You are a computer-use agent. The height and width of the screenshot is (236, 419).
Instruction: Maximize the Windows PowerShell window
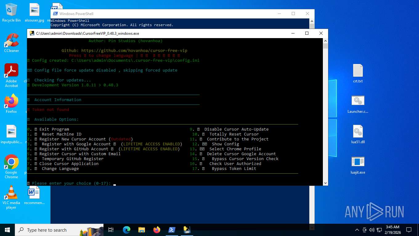point(293,14)
